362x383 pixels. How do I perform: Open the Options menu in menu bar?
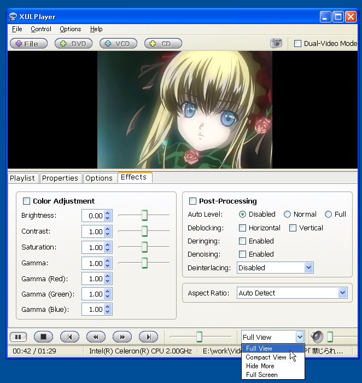(71, 29)
